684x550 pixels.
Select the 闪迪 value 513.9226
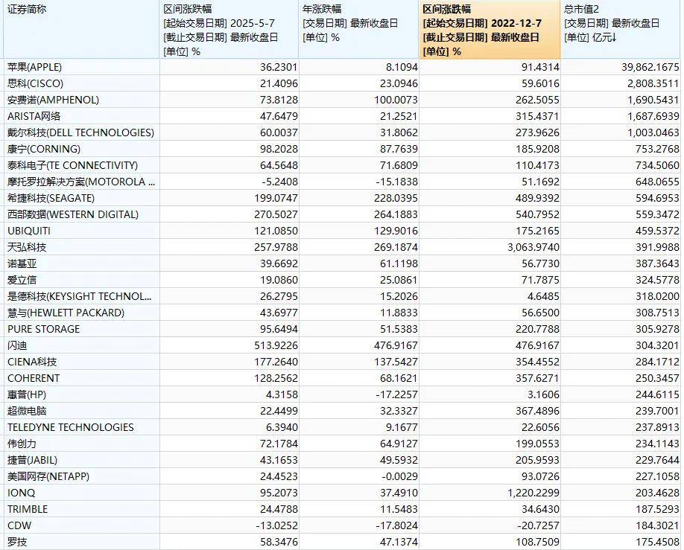(255, 345)
